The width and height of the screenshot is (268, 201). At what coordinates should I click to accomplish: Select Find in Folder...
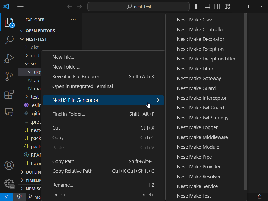pyautogui.click(x=103, y=114)
